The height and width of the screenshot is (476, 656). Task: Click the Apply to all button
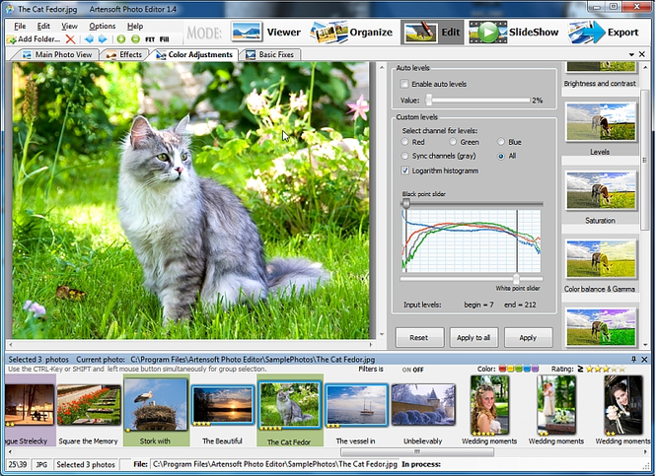point(474,338)
